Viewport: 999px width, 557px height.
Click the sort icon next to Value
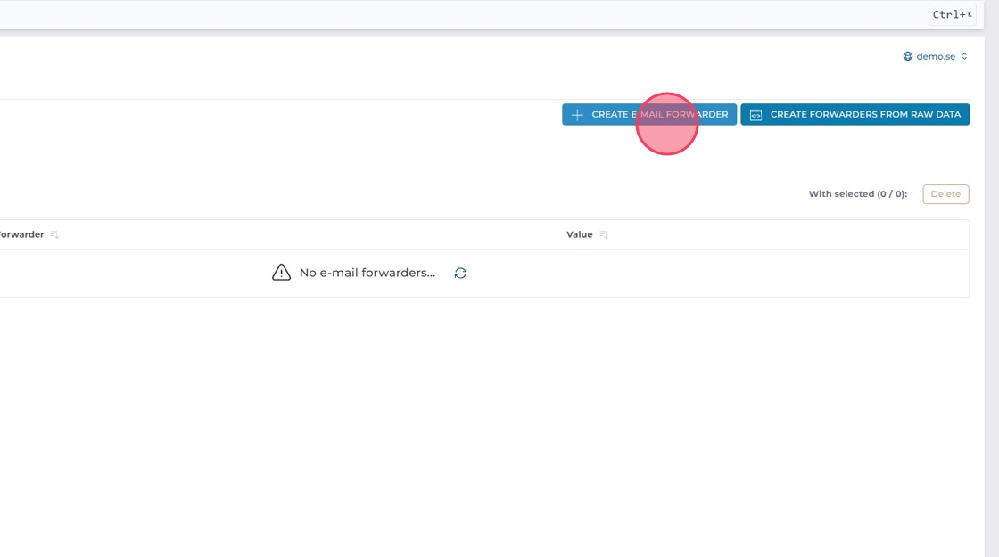pyautogui.click(x=604, y=235)
